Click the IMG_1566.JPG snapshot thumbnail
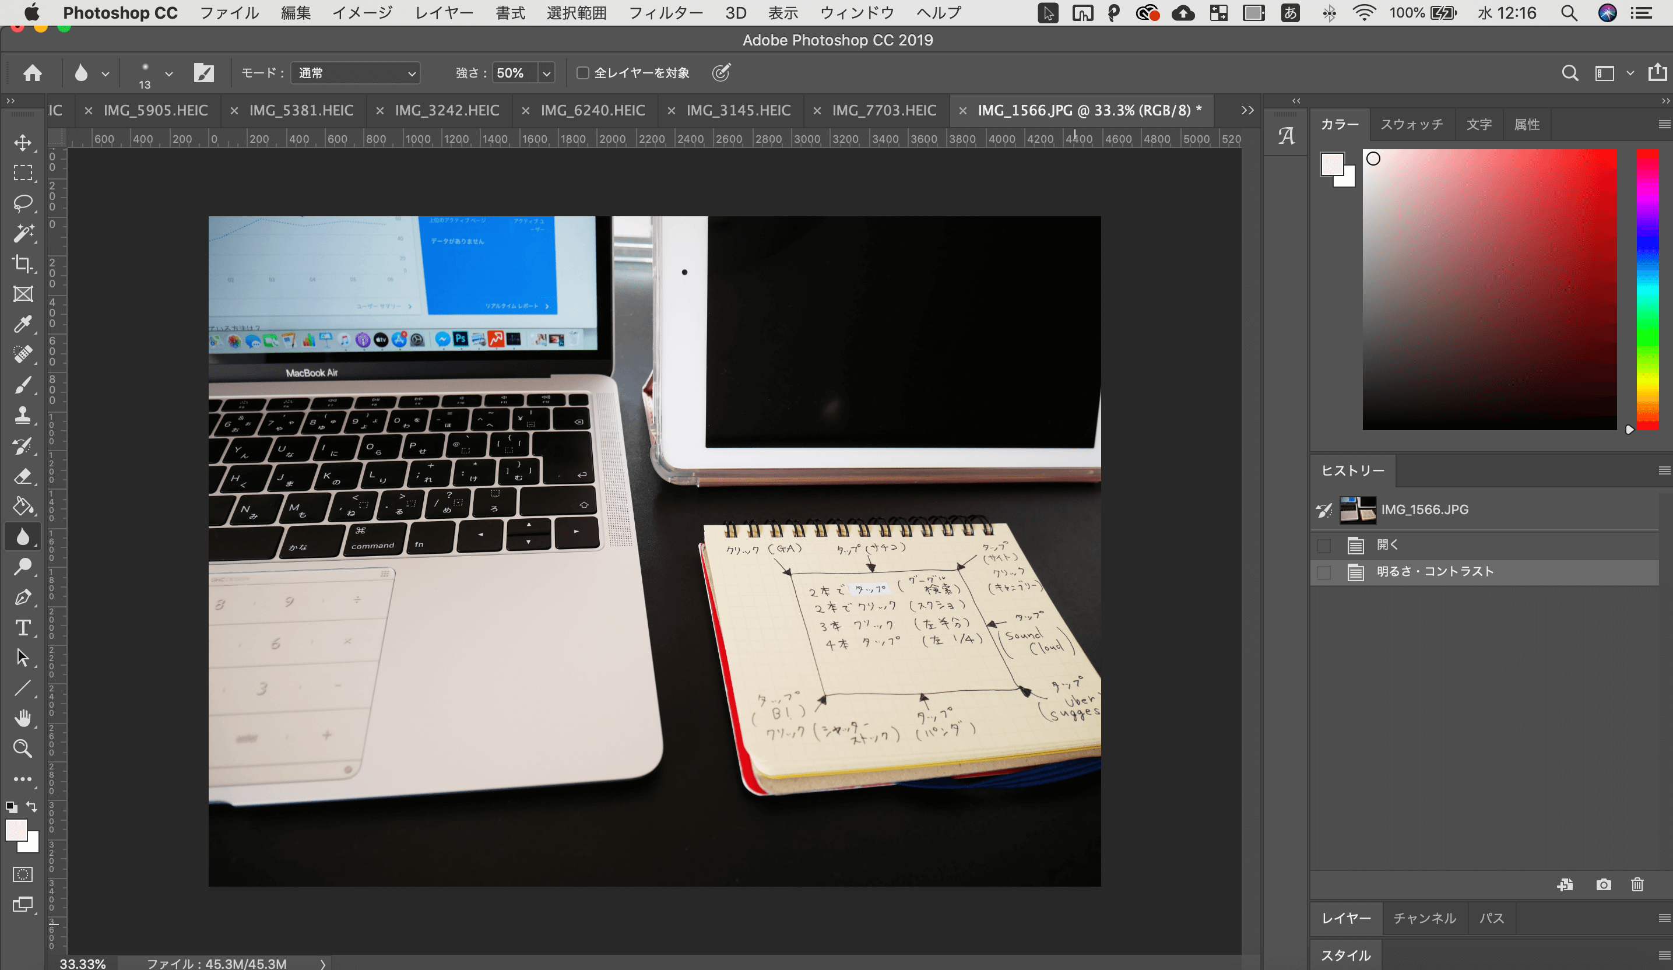 1358,510
